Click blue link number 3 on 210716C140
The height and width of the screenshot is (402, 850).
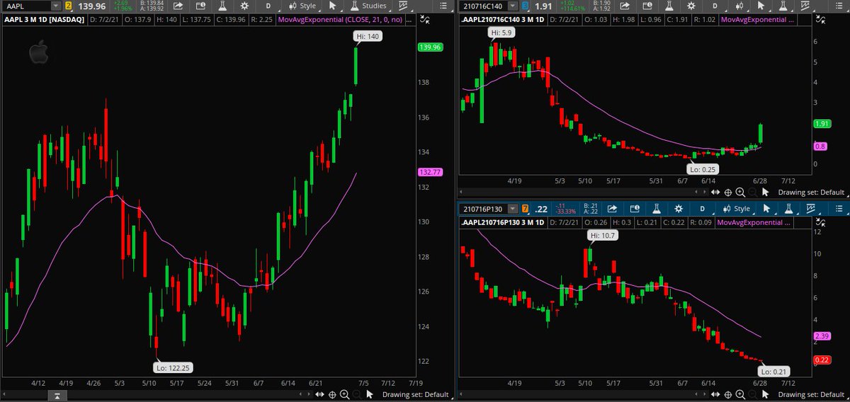coord(526,6)
